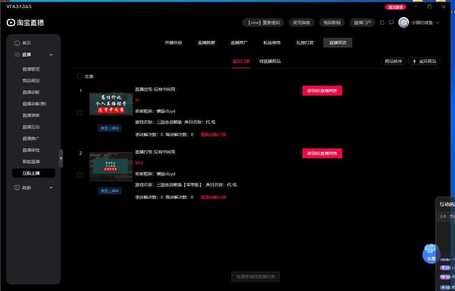Click 移到待直播列表 for 直播打号 item
Viewport: 455px width, 291px height.
tap(322, 153)
